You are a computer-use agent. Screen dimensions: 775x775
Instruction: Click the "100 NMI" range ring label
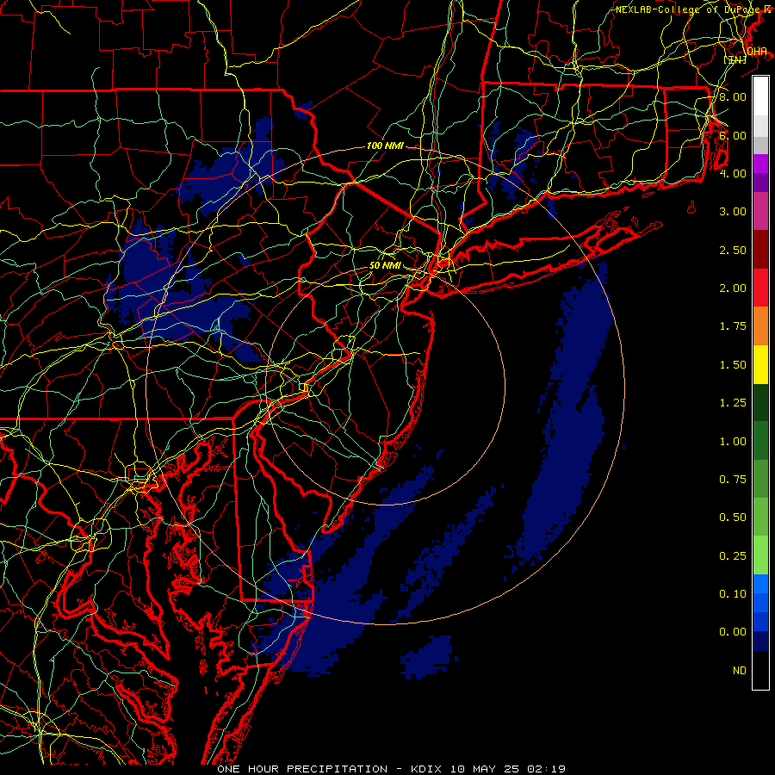[x=385, y=146]
